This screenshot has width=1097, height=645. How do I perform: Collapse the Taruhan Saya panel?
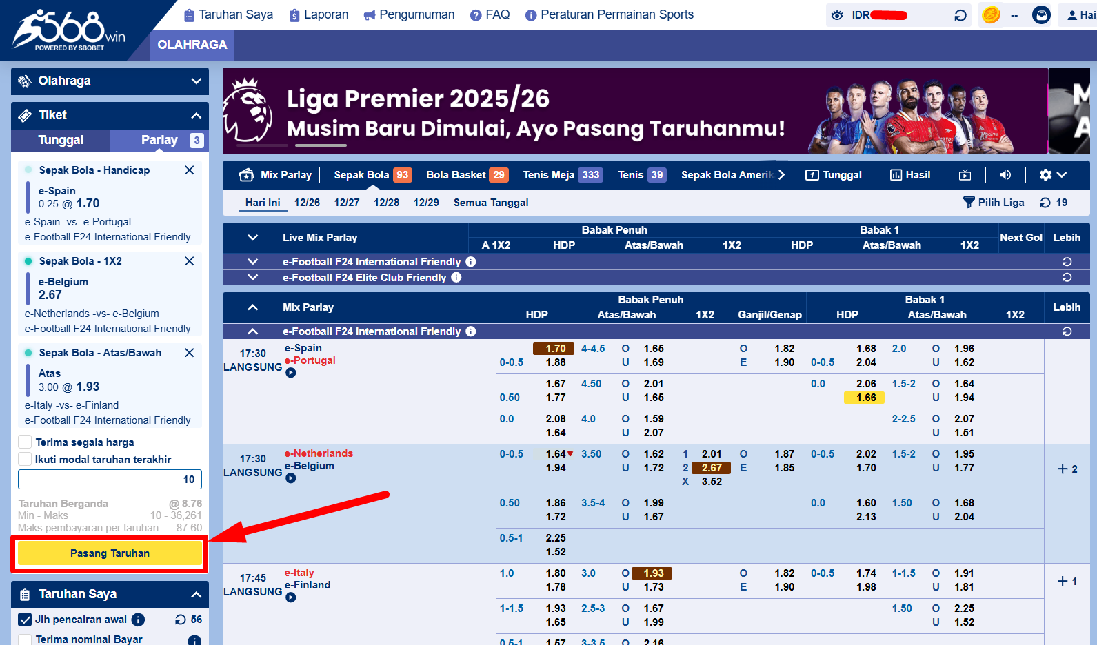tap(197, 595)
